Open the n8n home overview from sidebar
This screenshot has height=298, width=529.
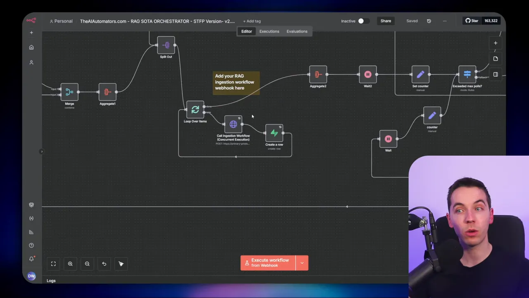click(x=31, y=47)
